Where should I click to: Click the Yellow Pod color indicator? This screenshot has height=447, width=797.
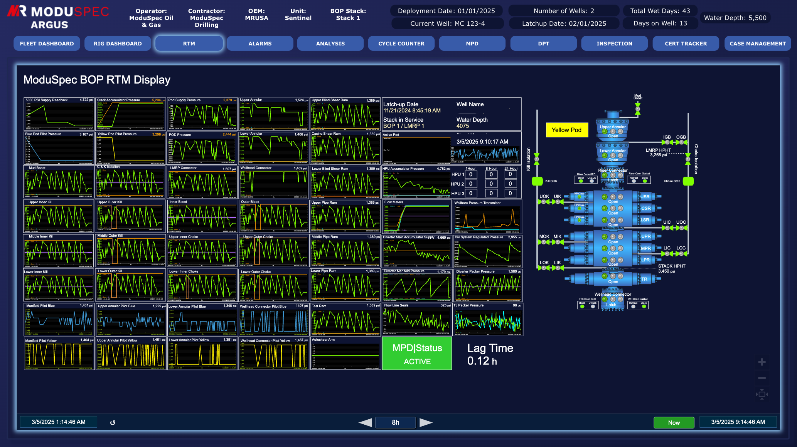click(566, 130)
